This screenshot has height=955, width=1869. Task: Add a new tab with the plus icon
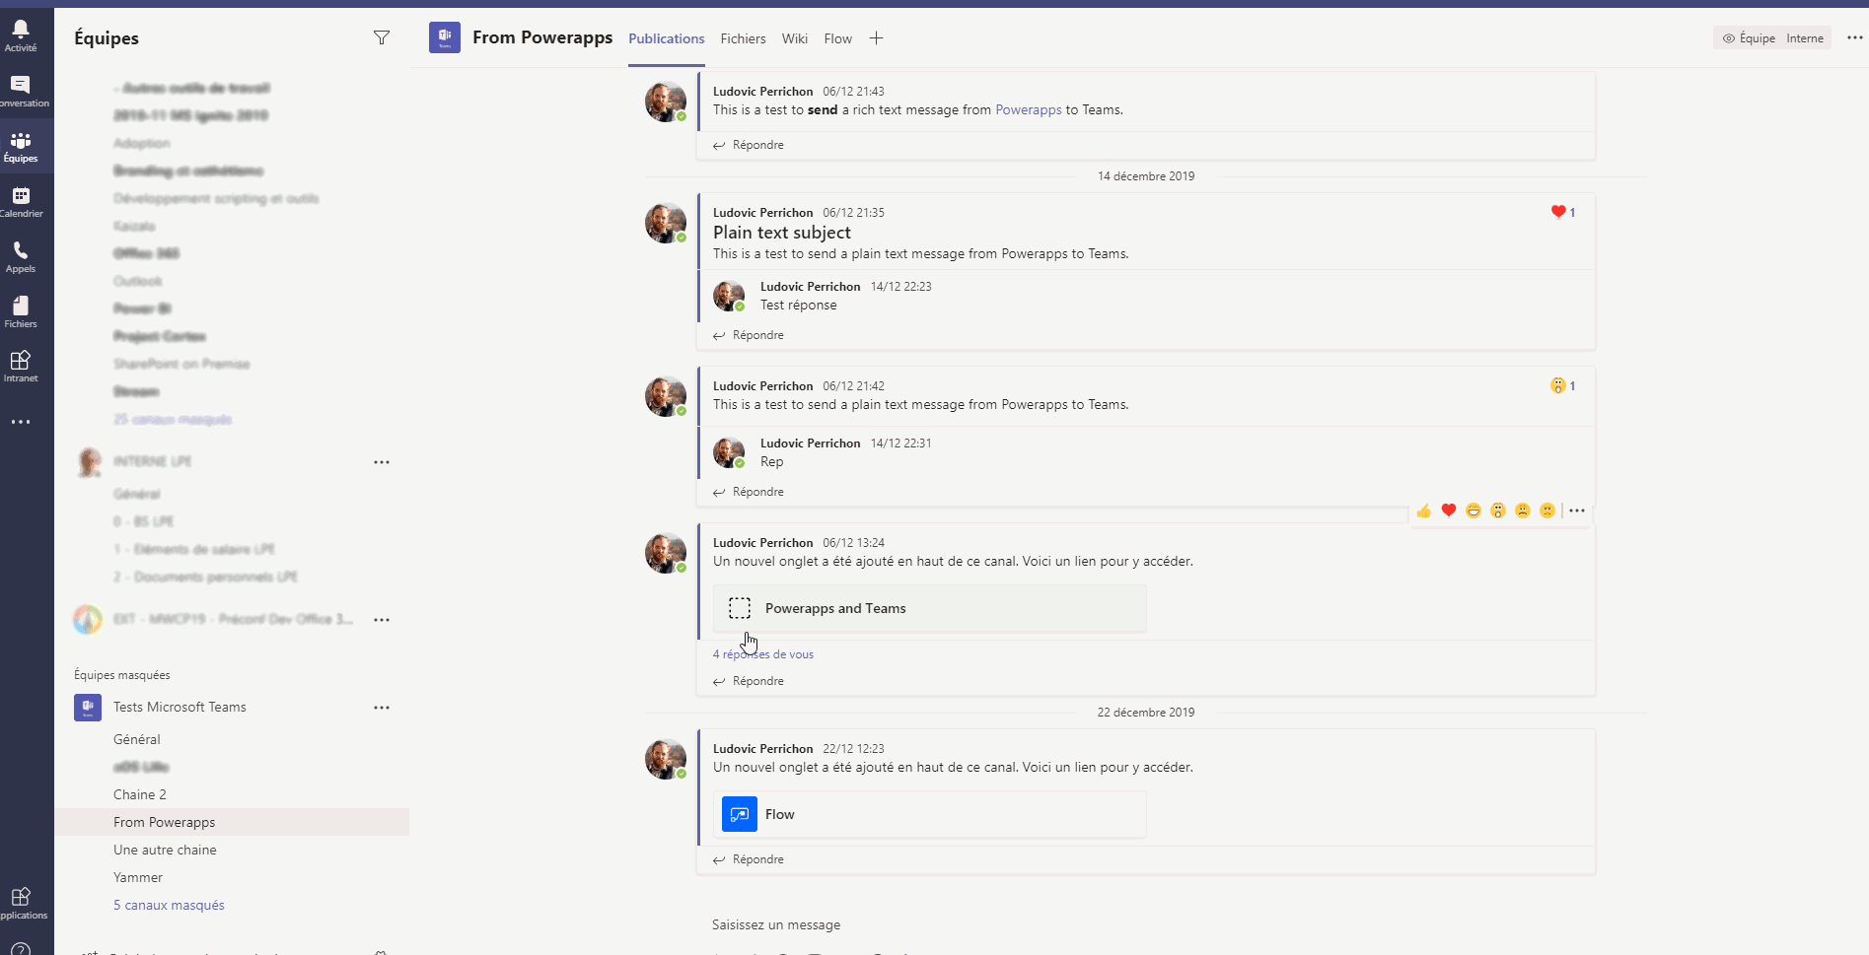(876, 38)
